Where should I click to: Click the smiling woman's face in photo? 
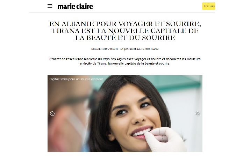tap(133, 114)
